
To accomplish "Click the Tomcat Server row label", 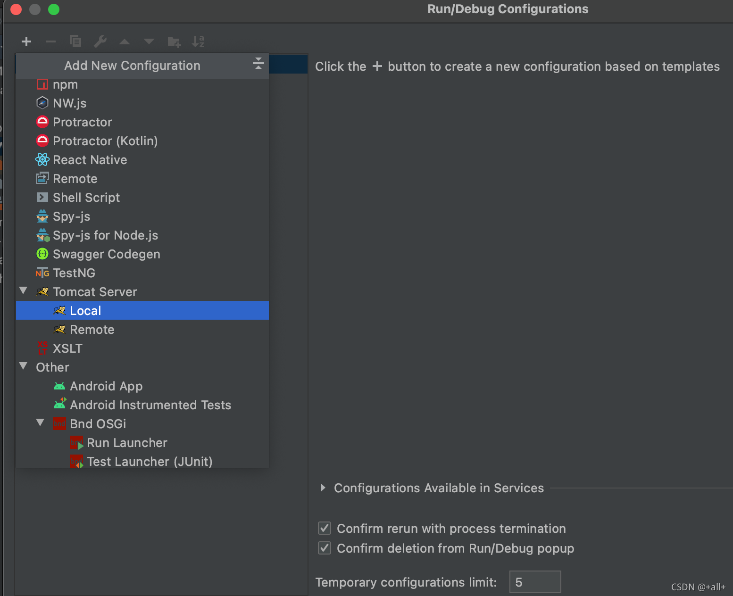I will (95, 292).
